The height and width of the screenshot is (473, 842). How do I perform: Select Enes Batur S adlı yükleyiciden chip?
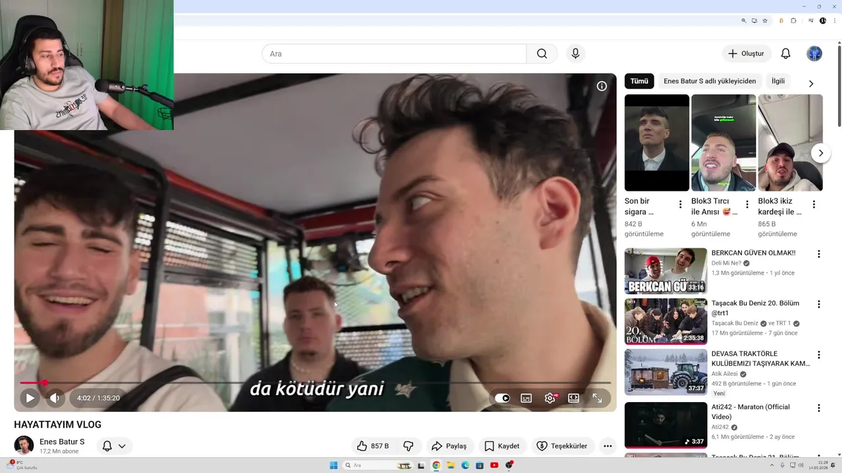click(710, 81)
